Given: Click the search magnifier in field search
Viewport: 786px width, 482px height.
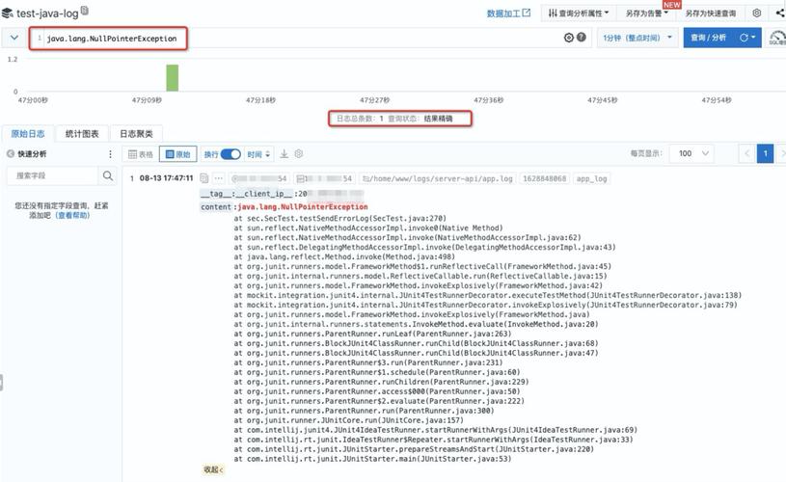Looking at the screenshot, I should coord(108,176).
